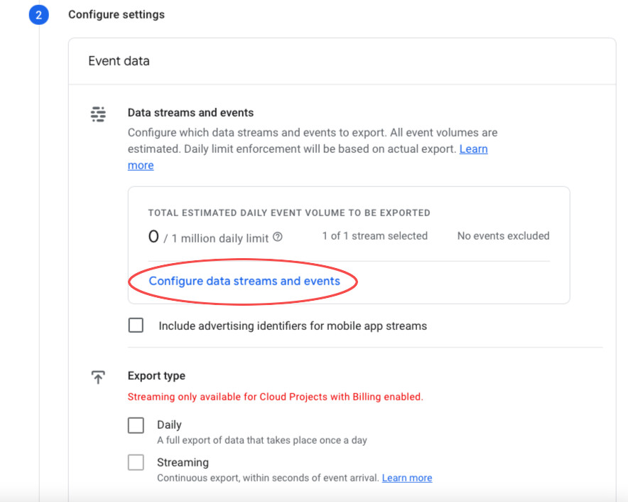The width and height of the screenshot is (628, 502).
Task: Open Configure data streams and events
Action: pos(244,281)
